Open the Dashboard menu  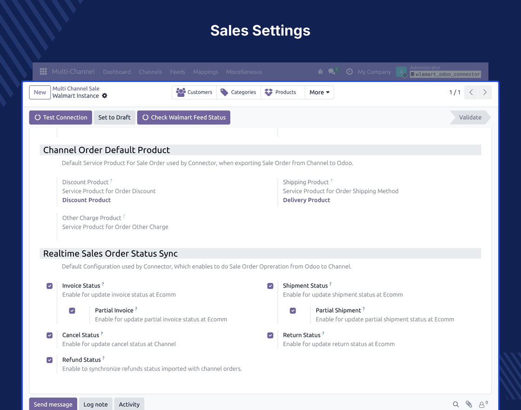pos(117,72)
